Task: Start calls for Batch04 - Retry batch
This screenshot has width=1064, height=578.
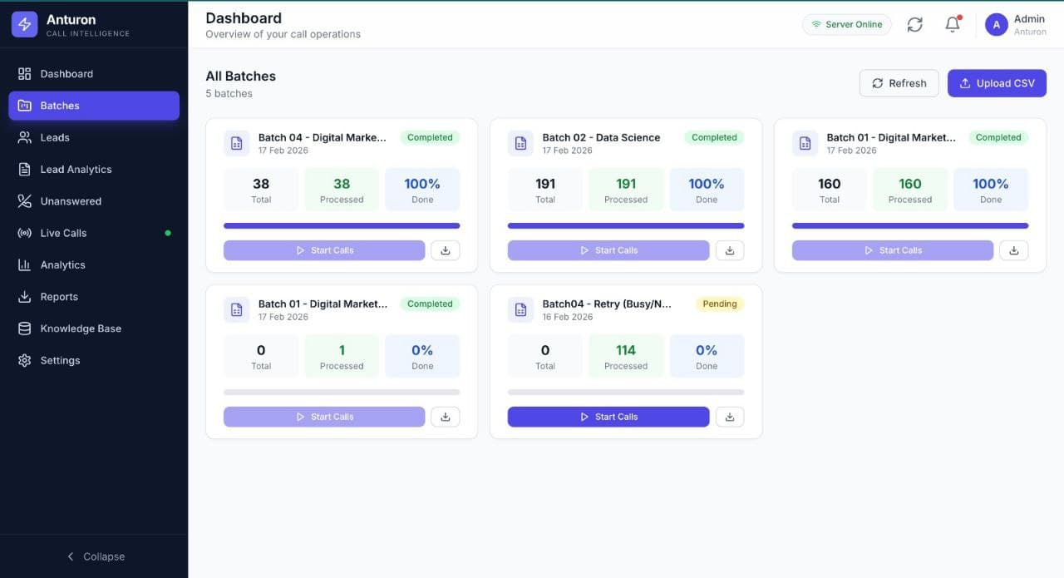Action: click(608, 417)
